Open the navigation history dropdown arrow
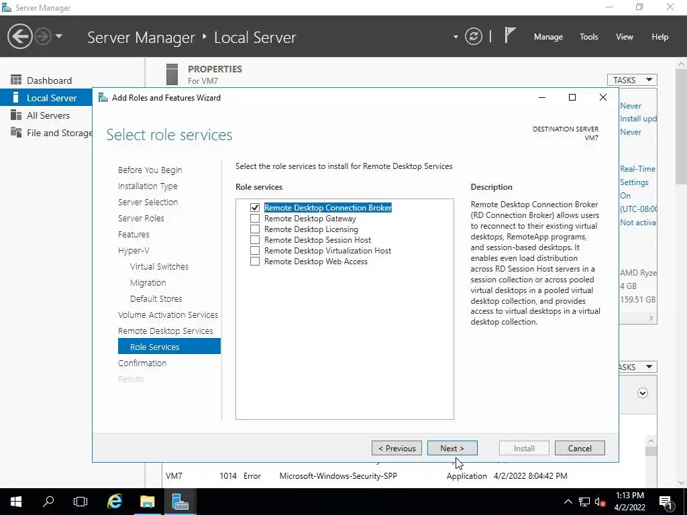The width and height of the screenshot is (687, 515). (59, 36)
